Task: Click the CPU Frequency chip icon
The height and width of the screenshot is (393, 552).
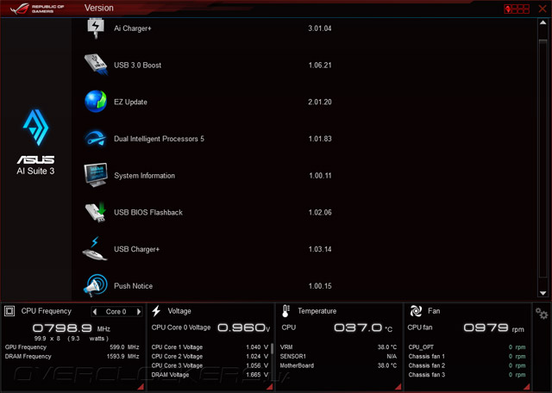Action: pos(9,311)
